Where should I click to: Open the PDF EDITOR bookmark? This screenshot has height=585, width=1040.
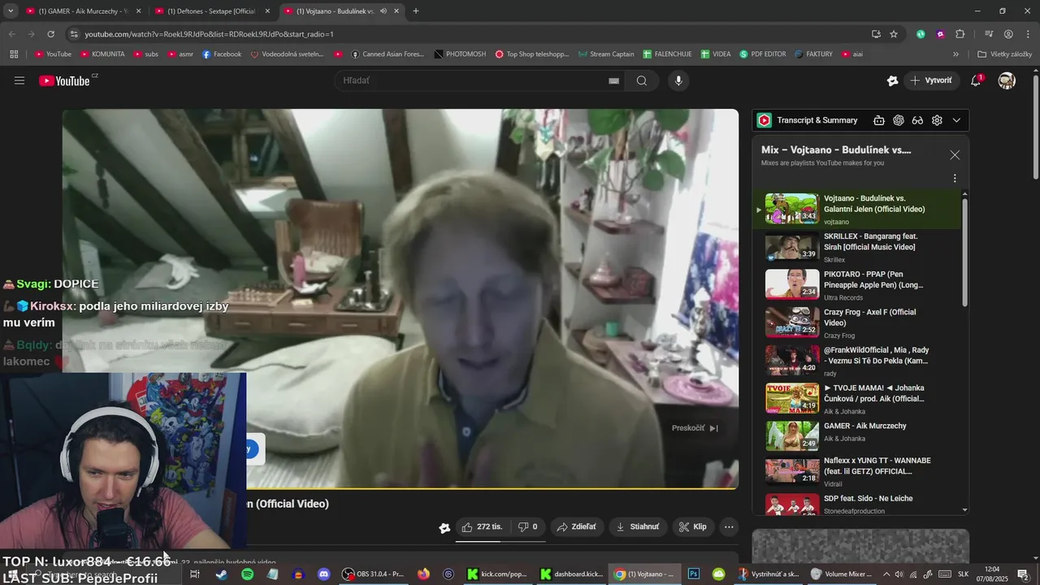pos(763,54)
